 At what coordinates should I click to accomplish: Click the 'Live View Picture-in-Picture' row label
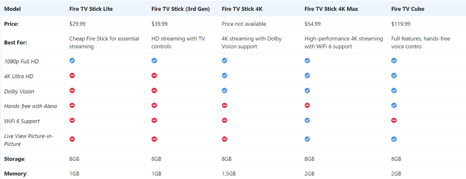[29, 140]
